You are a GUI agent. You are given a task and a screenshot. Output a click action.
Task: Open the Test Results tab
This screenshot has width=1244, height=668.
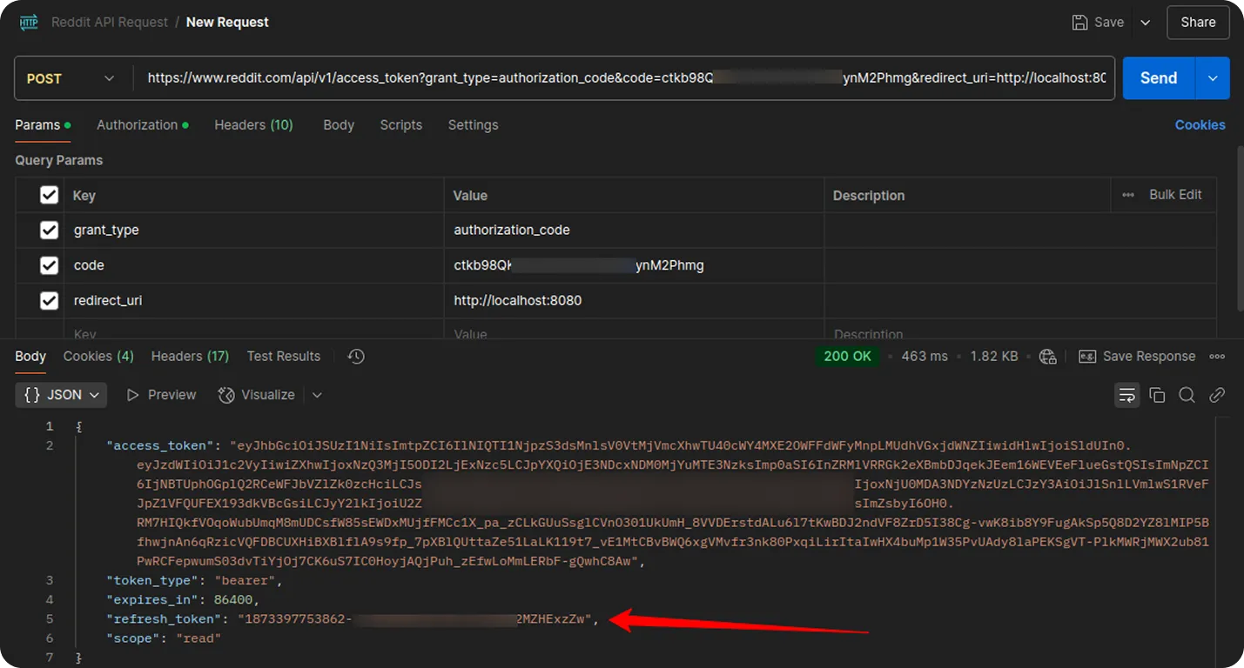click(283, 357)
